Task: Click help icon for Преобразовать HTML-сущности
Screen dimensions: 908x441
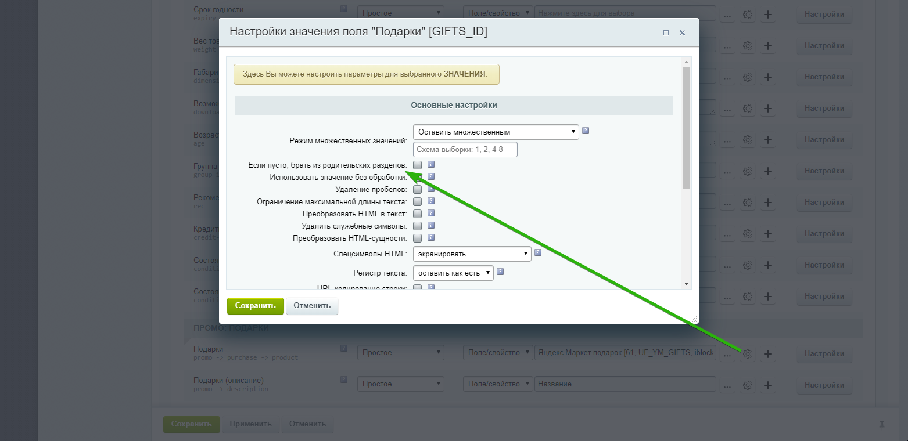Action: (x=431, y=237)
